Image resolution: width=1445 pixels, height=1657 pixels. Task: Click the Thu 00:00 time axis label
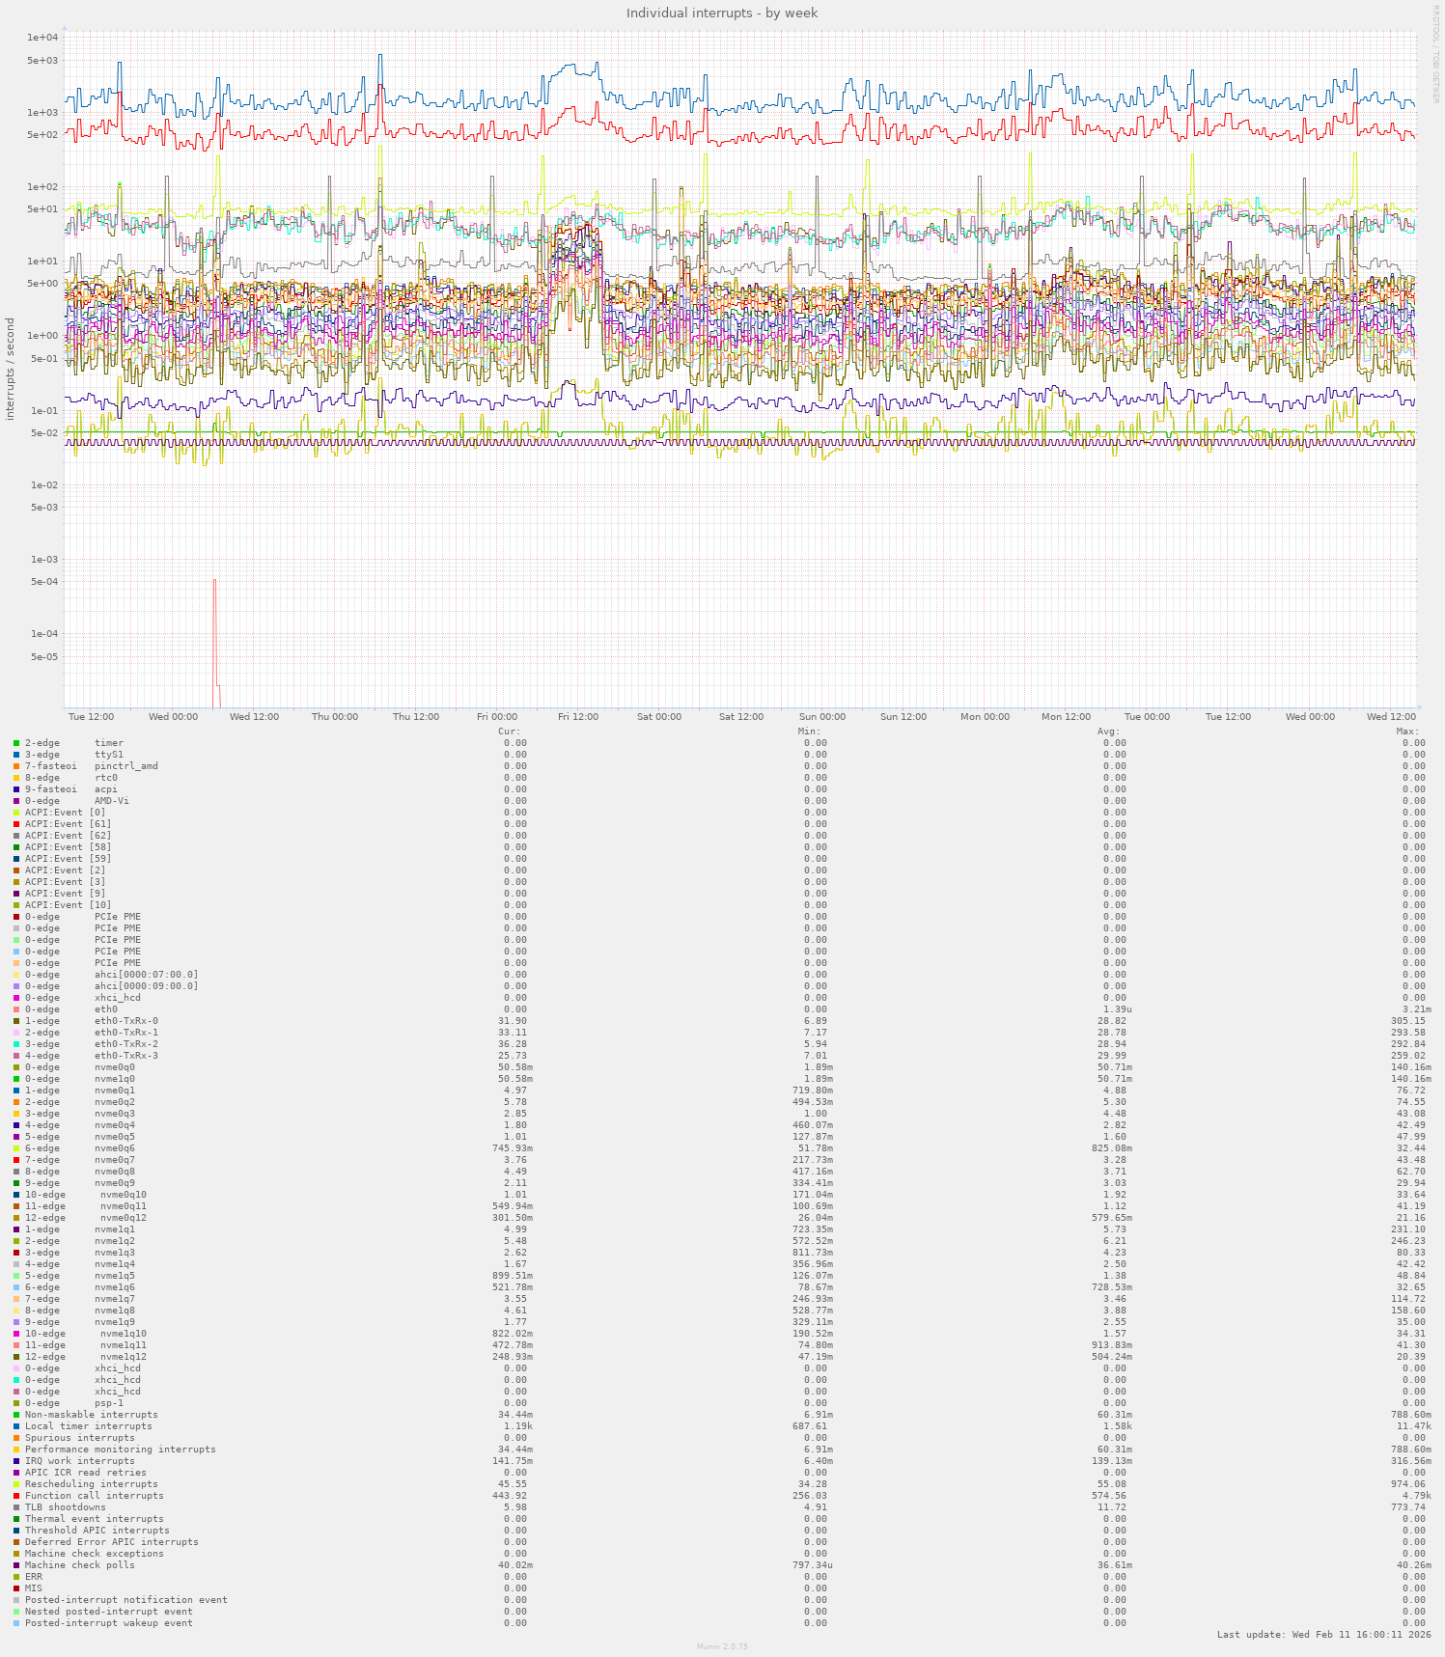tap(335, 717)
